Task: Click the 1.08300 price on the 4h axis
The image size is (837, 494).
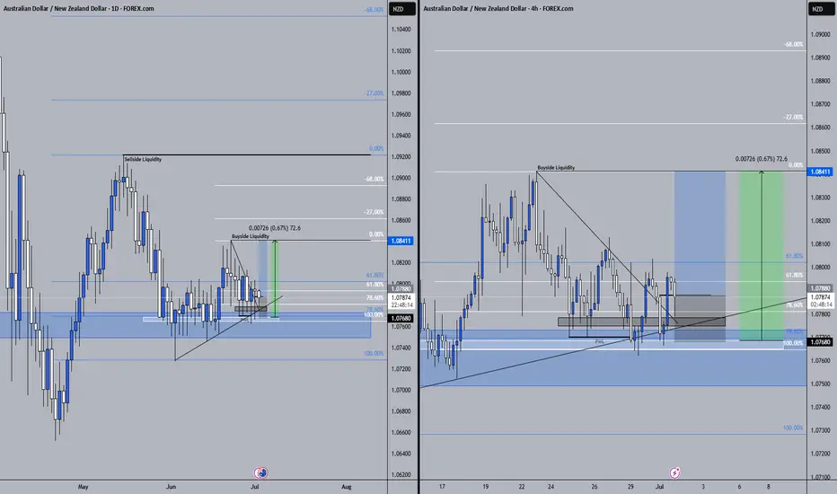Action: (821, 198)
